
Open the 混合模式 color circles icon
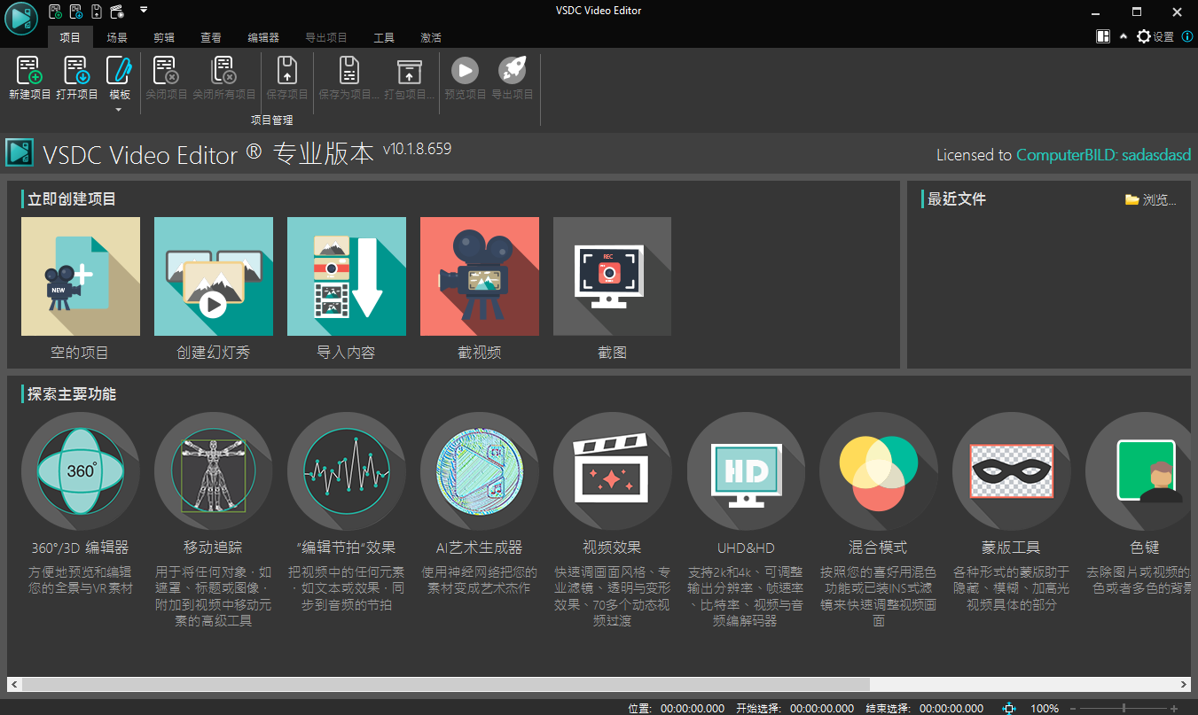[879, 471]
